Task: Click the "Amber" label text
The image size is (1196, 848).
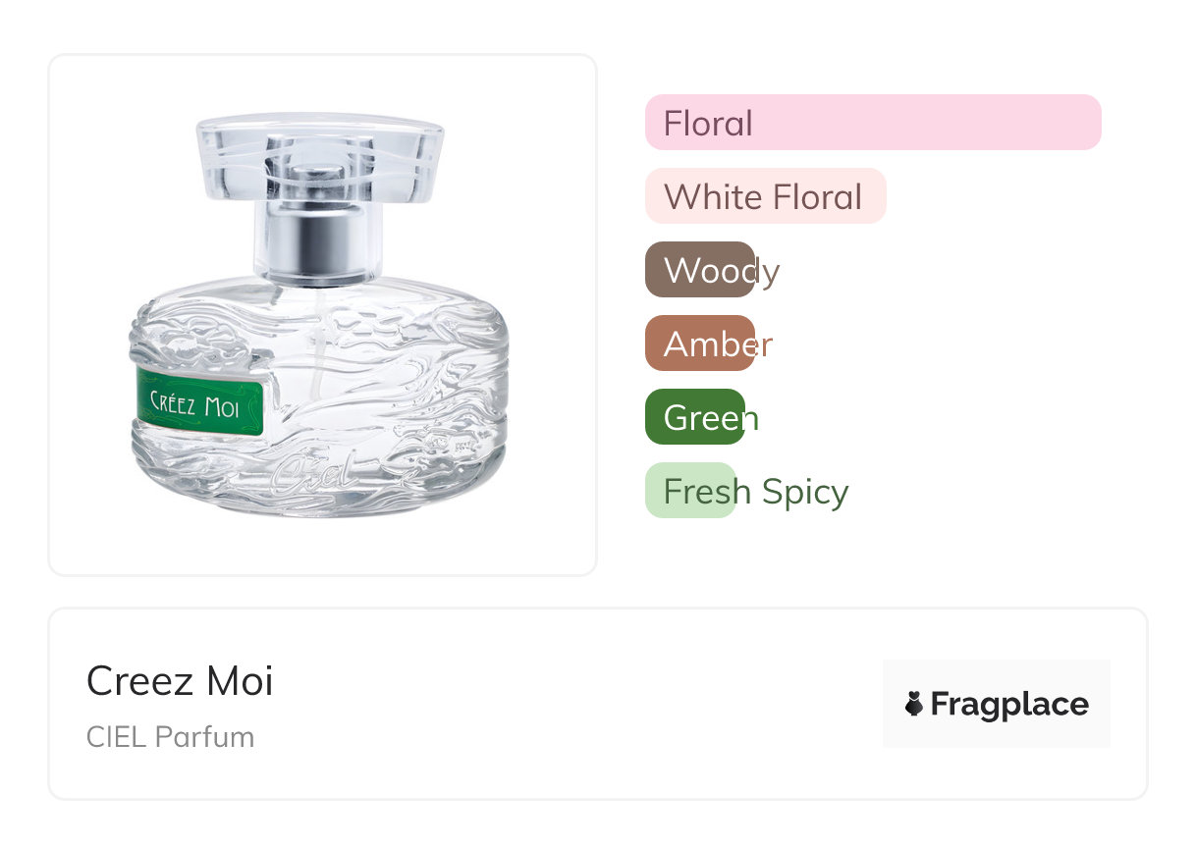Action: point(718,344)
